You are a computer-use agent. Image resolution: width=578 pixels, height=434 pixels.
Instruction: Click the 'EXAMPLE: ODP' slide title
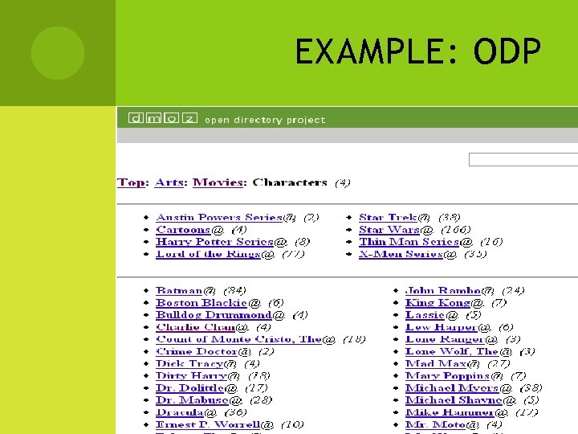(418, 51)
